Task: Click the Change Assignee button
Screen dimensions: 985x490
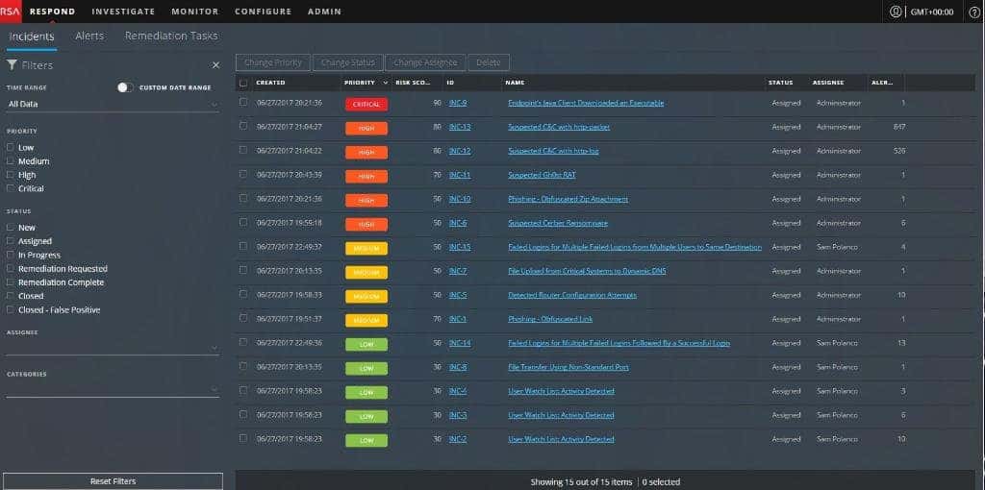Action: [x=425, y=62]
